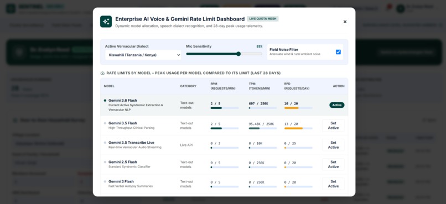Click Real-time Vernacular Audio Streaming description
446x204 pixels.
(x=135, y=148)
